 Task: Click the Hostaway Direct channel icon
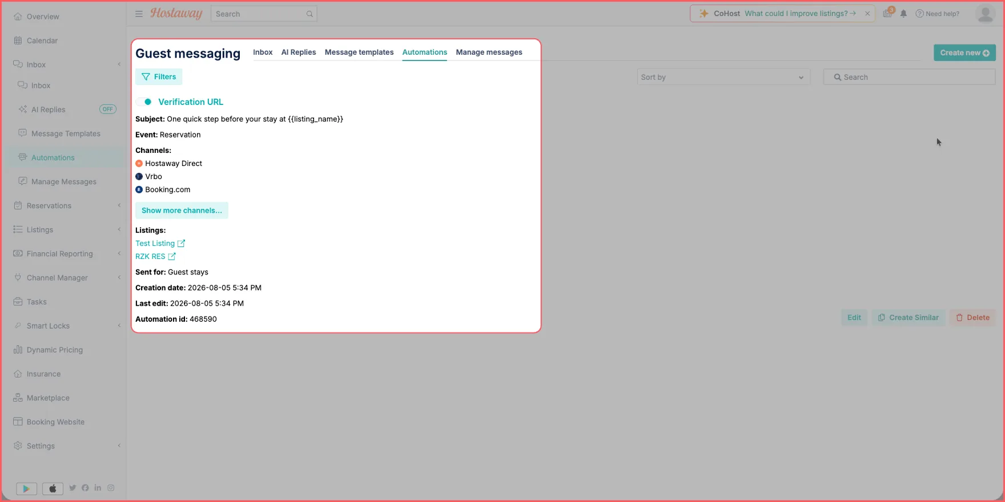click(139, 163)
